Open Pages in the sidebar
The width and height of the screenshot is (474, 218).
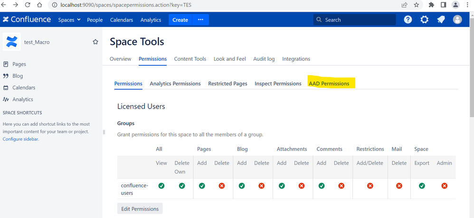[19, 64]
